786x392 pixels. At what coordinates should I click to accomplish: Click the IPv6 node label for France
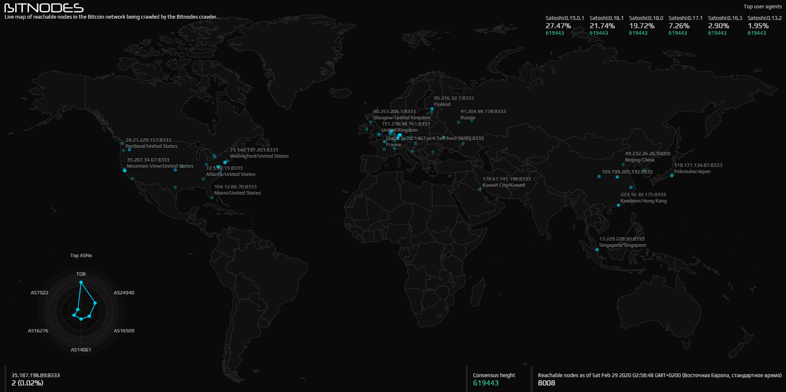(x=435, y=142)
